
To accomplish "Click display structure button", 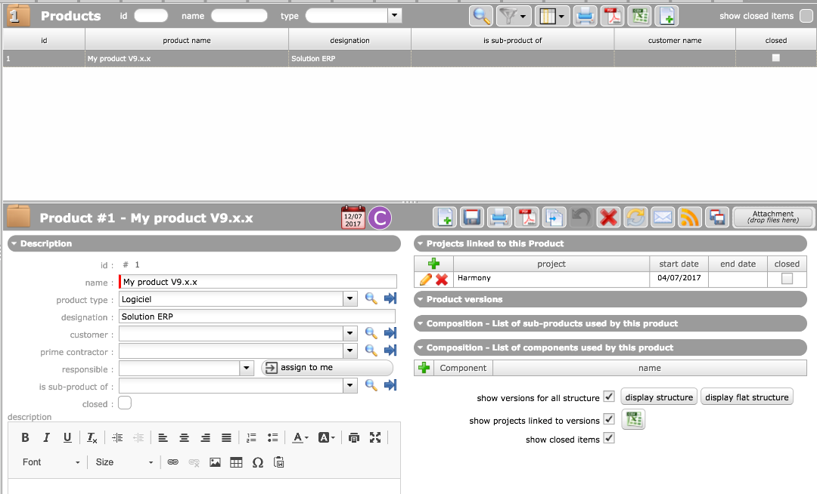I will pos(659,397).
